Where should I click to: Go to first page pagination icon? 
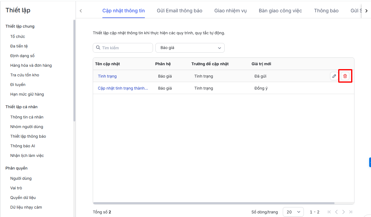tap(329, 212)
